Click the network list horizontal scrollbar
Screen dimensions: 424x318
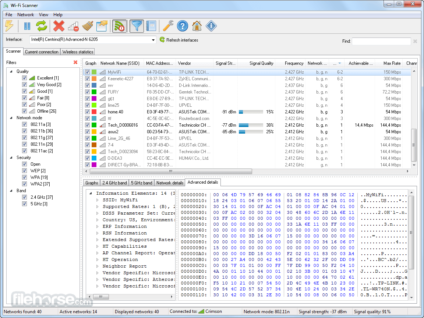(171, 171)
